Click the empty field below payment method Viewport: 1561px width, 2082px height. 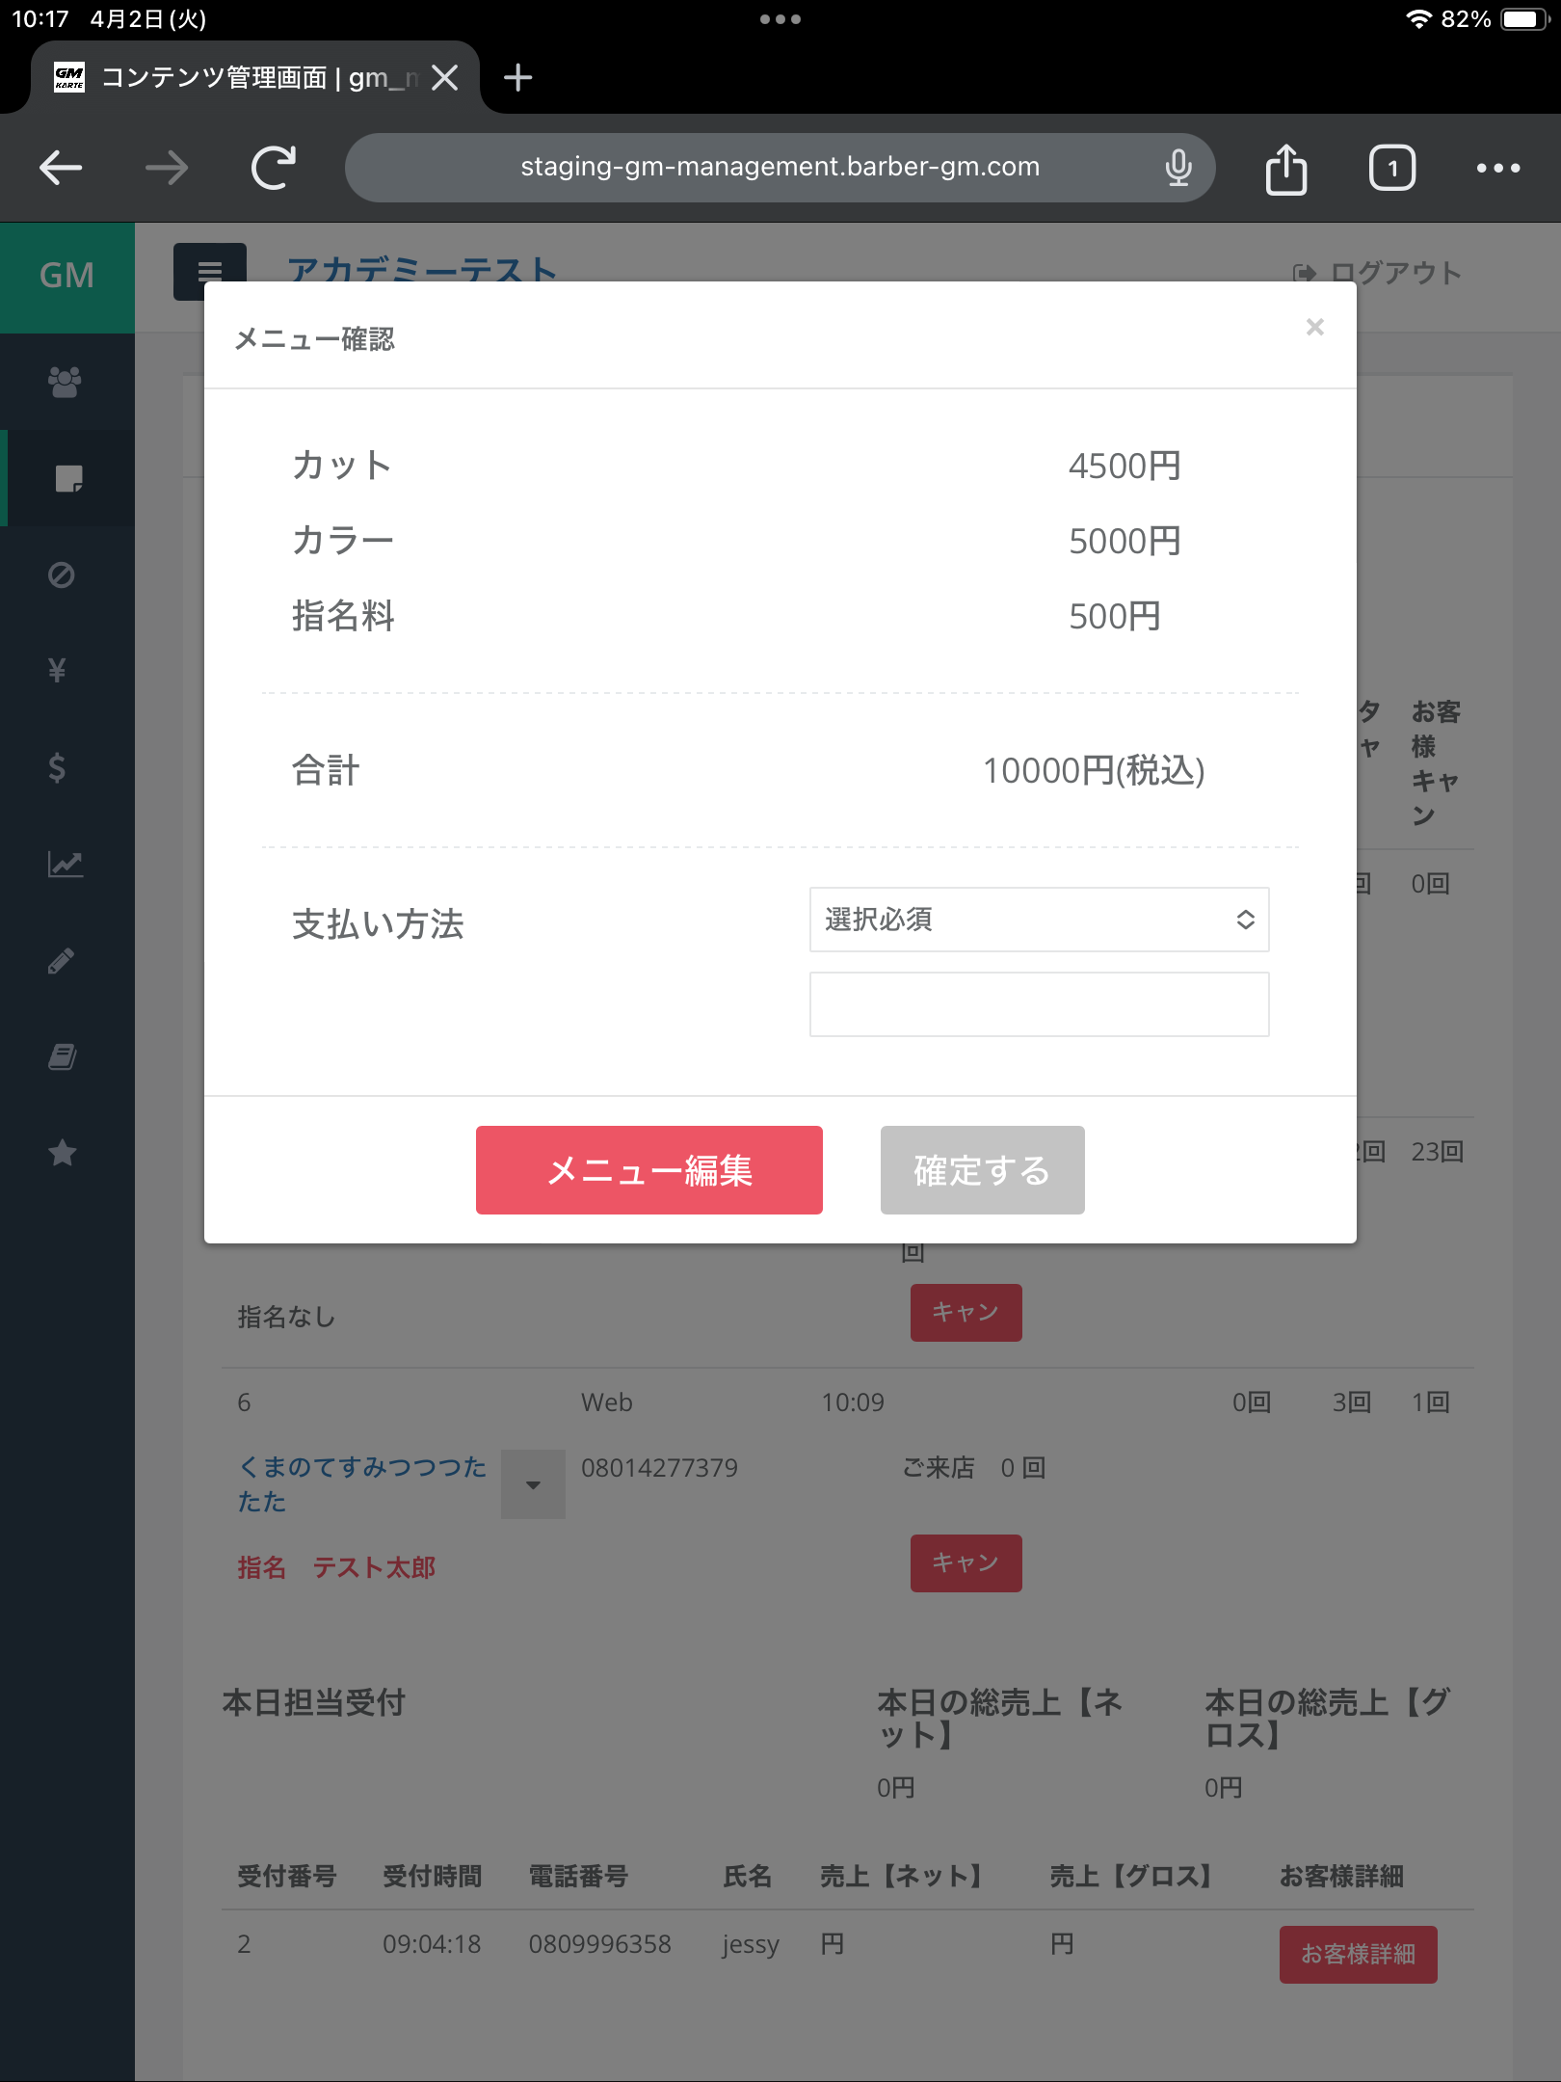click(1039, 1004)
